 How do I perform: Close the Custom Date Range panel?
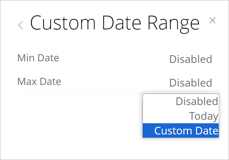212,20
